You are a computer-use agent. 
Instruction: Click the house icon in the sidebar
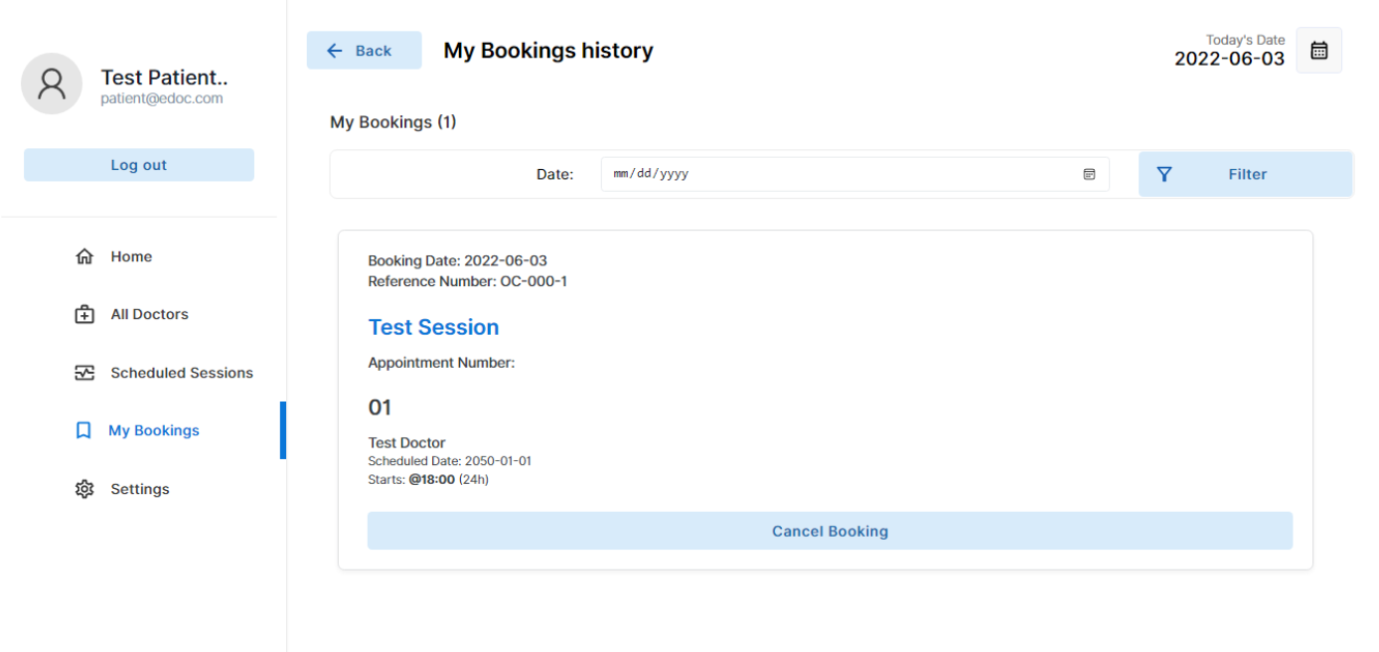click(x=84, y=256)
